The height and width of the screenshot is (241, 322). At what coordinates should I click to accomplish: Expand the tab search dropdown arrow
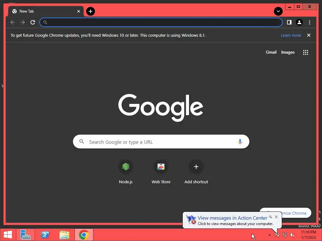click(x=278, y=11)
